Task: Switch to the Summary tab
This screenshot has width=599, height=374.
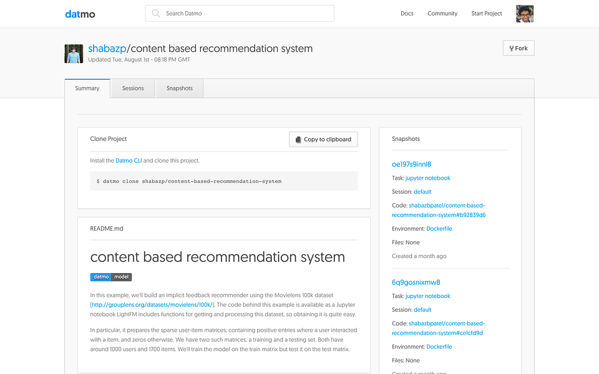Action: [87, 88]
